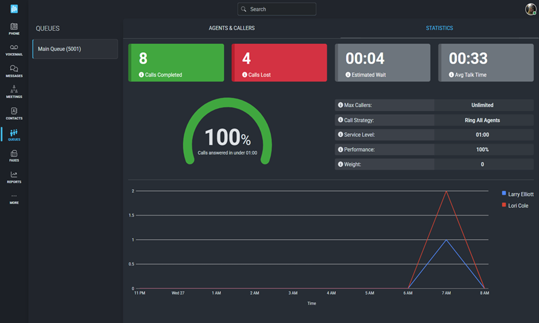This screenshot has width=539, height=323.
Task: Click the 100% answered calls gauge
Action: pos(228,139)
